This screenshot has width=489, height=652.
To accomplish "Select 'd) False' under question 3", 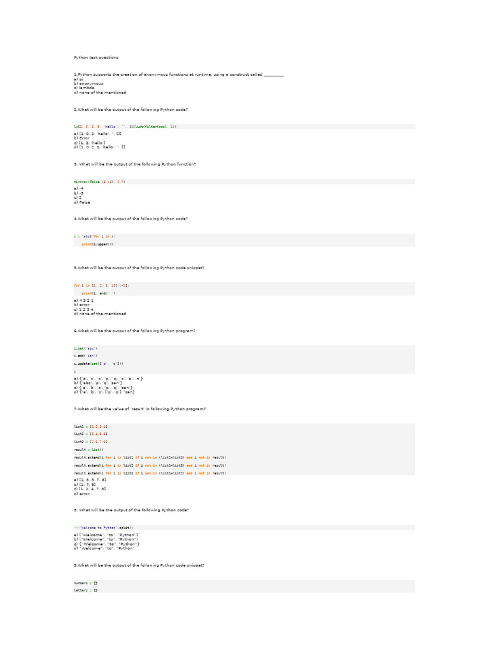I will coord(82,202).
